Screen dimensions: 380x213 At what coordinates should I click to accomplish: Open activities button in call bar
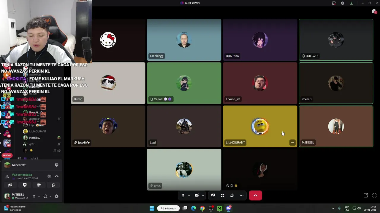coord(223,196)
